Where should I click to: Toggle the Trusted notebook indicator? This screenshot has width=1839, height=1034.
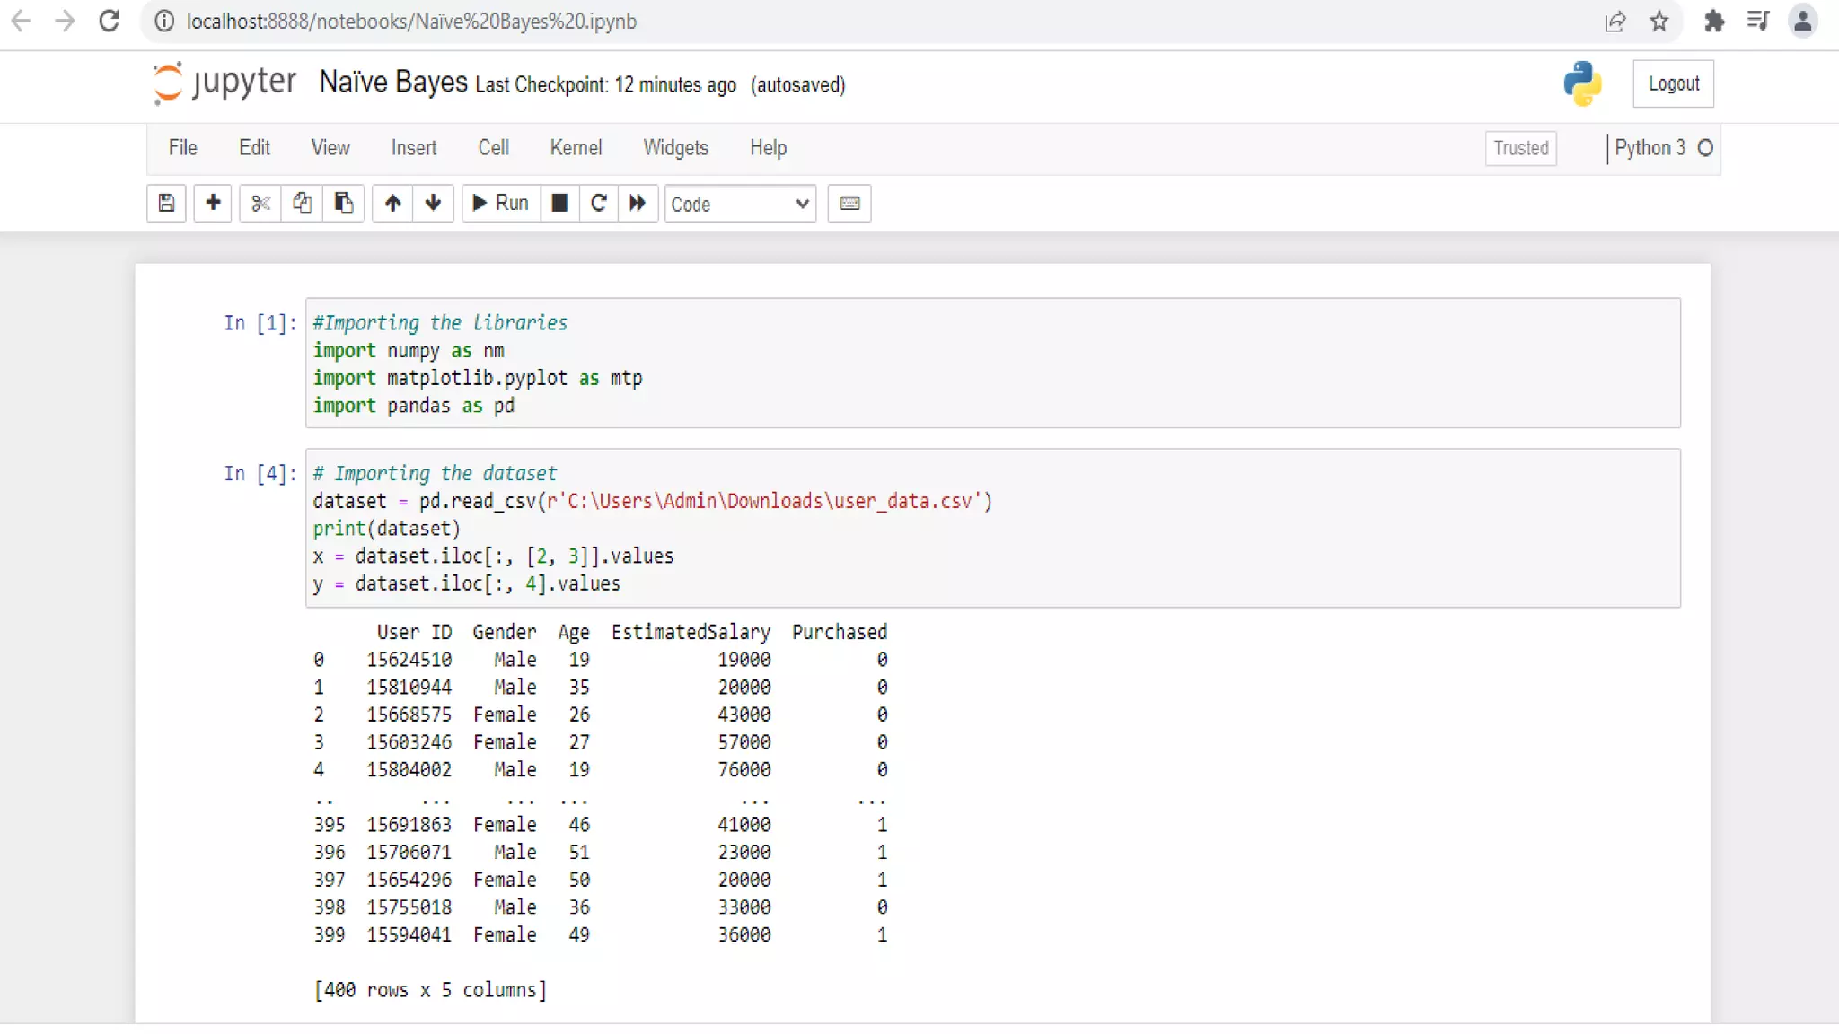click(1520, 148)
